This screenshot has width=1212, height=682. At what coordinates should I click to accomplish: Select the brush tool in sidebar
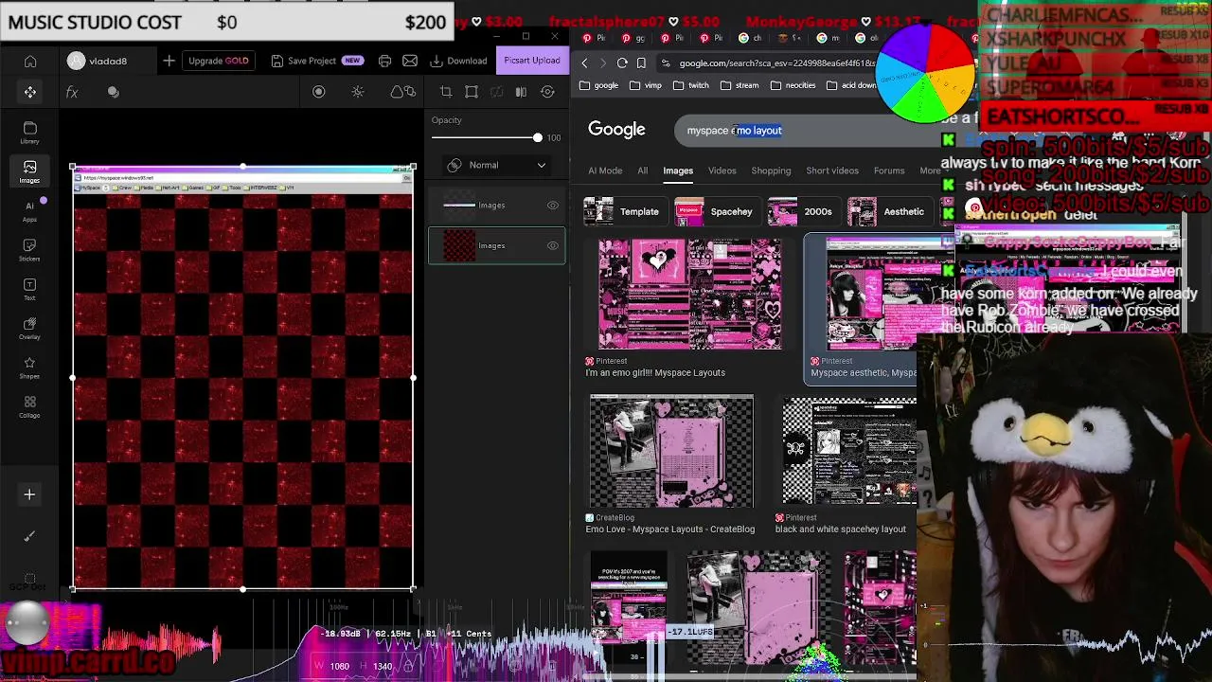29,536
